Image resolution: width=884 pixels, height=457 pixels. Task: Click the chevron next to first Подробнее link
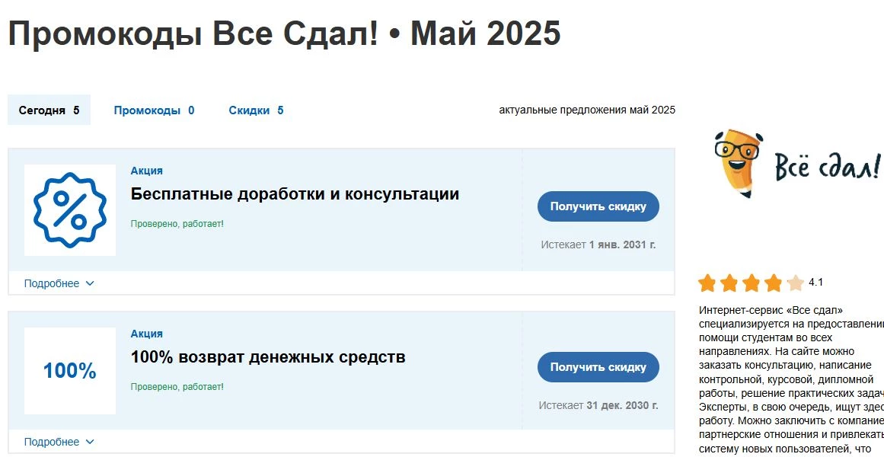91,283
